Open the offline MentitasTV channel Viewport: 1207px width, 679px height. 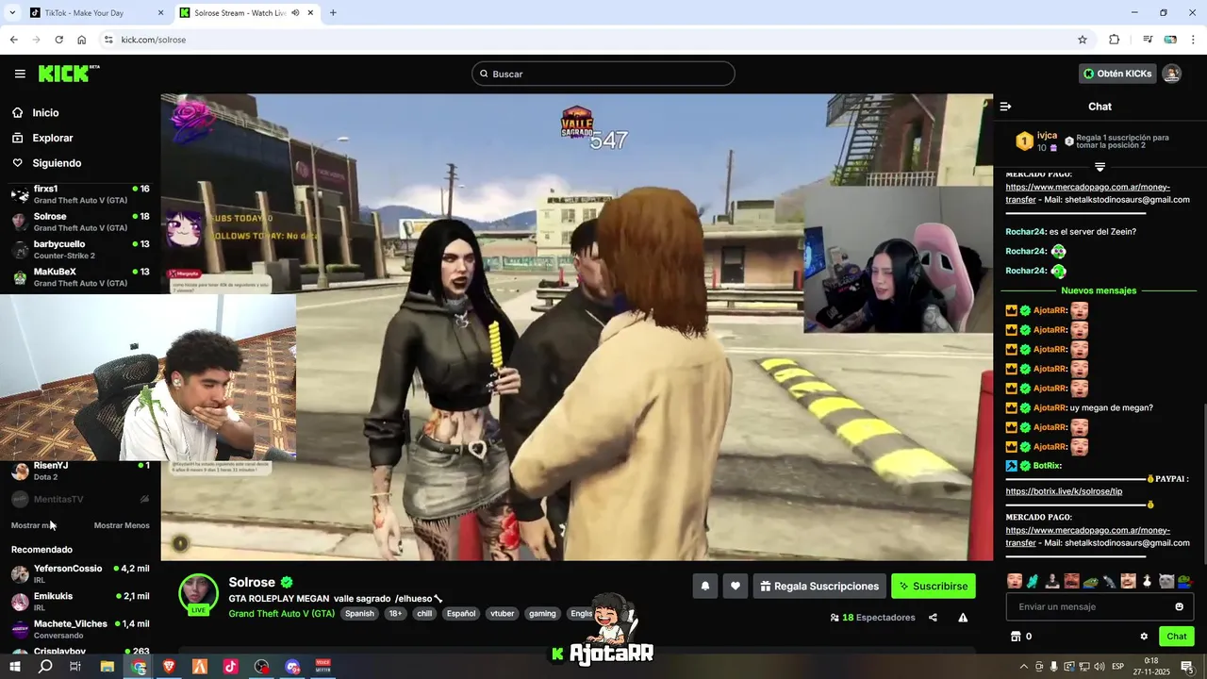[x=80, y=499]
